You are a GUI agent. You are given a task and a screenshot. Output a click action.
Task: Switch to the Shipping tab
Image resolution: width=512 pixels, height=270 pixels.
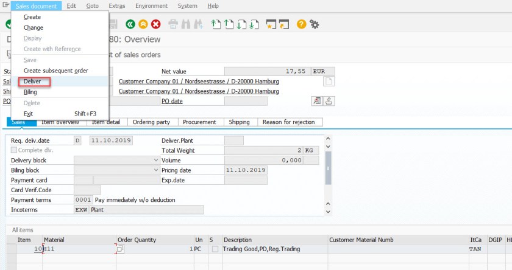(x=239, y=122)
